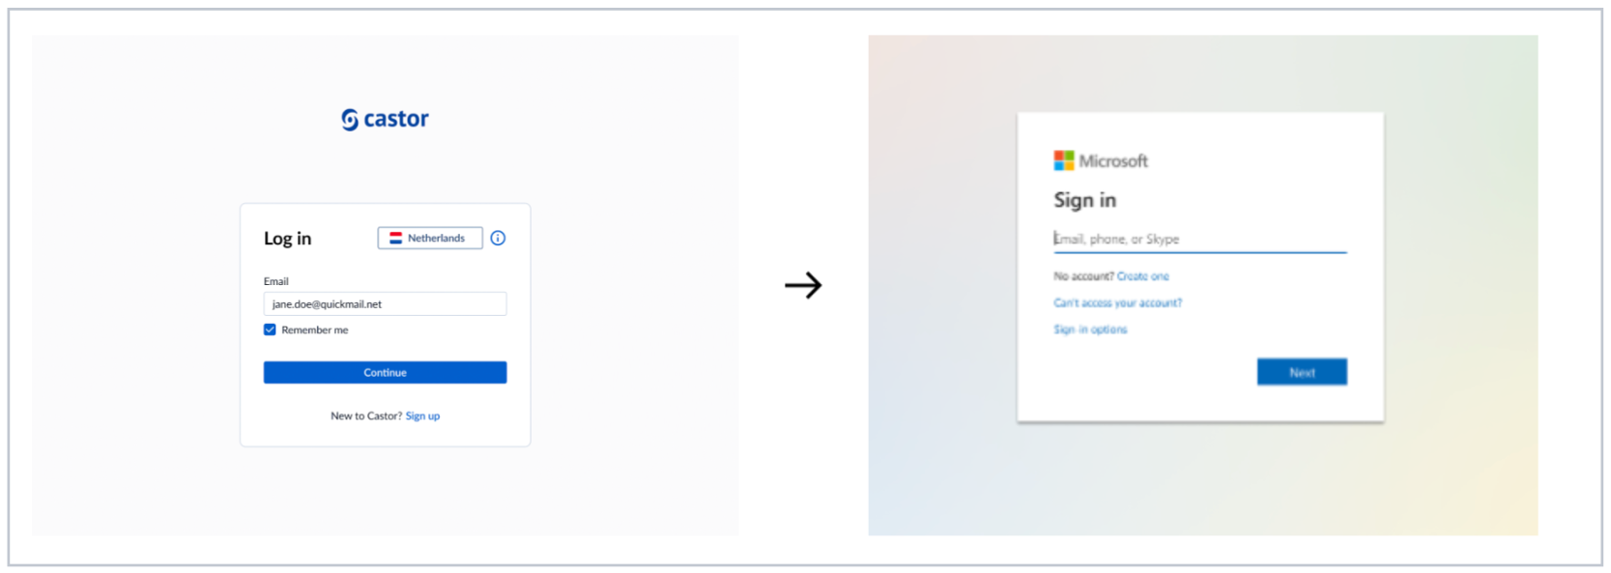Click the Email field label
Screen dimensions: 1611x573
pyautogui.click(x=276, y=281)
